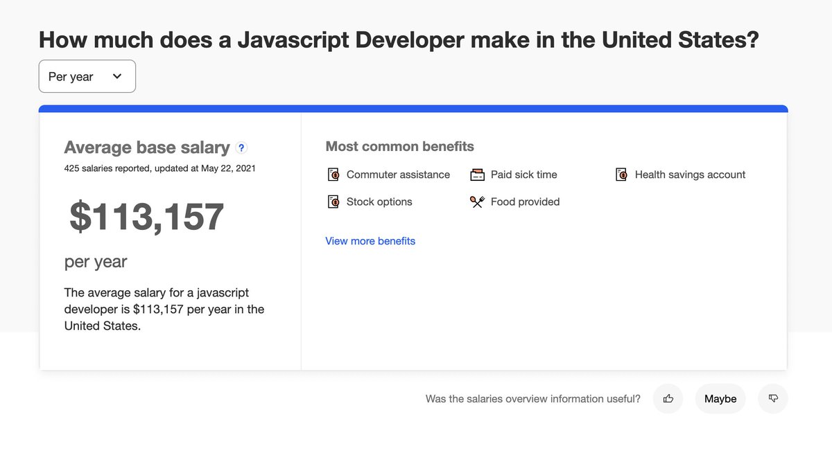This screenshot has width=832, height=453.
Task: Click the average salary description paragraph
Action: 164,309
